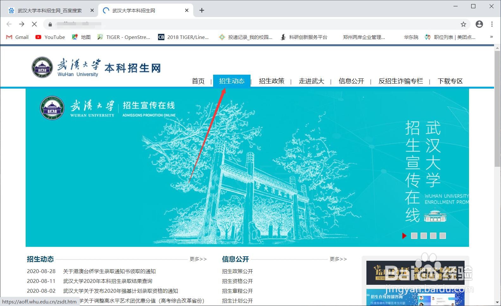
Task: Open the 招生章程公开 link
Action: pyautogui.click(x=238, y=291)
